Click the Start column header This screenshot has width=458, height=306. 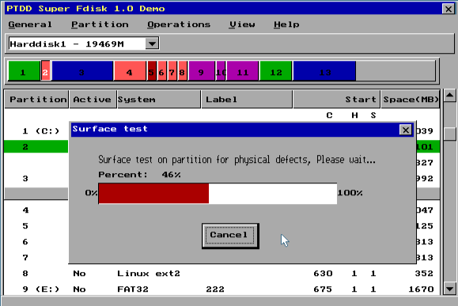click(x=336, y=100)
